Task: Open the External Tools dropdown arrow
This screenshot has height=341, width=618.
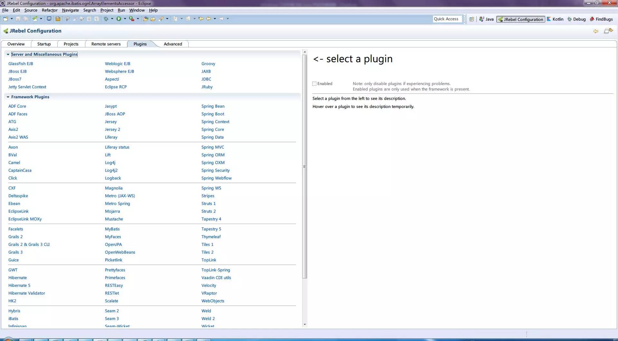Action: coord(138,19)
